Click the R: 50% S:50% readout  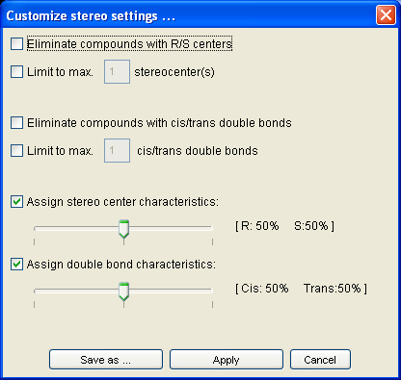(x=284, y=226)
